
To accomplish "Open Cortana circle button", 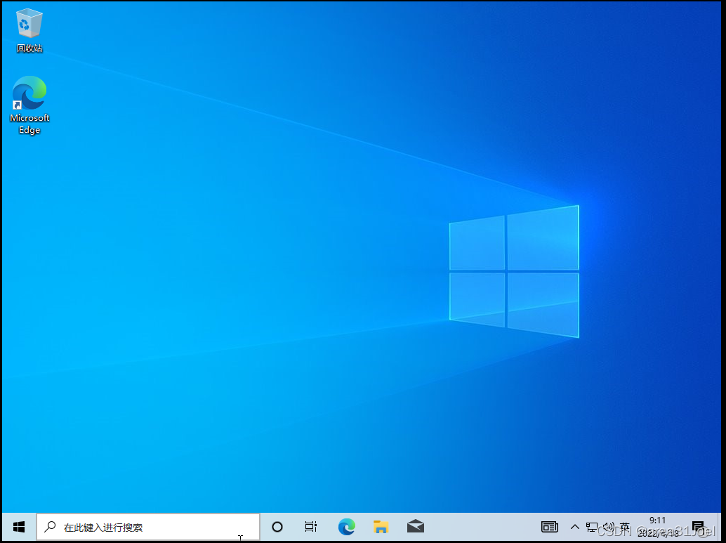I will pos(277,527).
